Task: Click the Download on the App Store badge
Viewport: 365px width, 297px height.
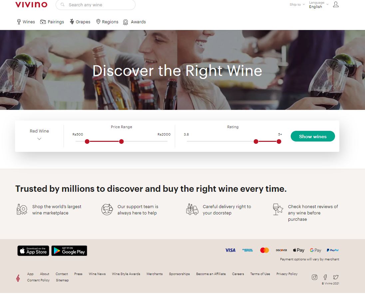Action: click(33, 251)
